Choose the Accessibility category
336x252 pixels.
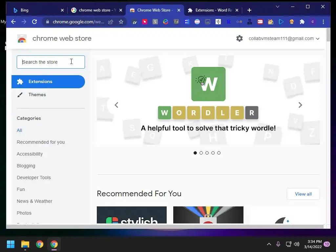click(30, 154)
